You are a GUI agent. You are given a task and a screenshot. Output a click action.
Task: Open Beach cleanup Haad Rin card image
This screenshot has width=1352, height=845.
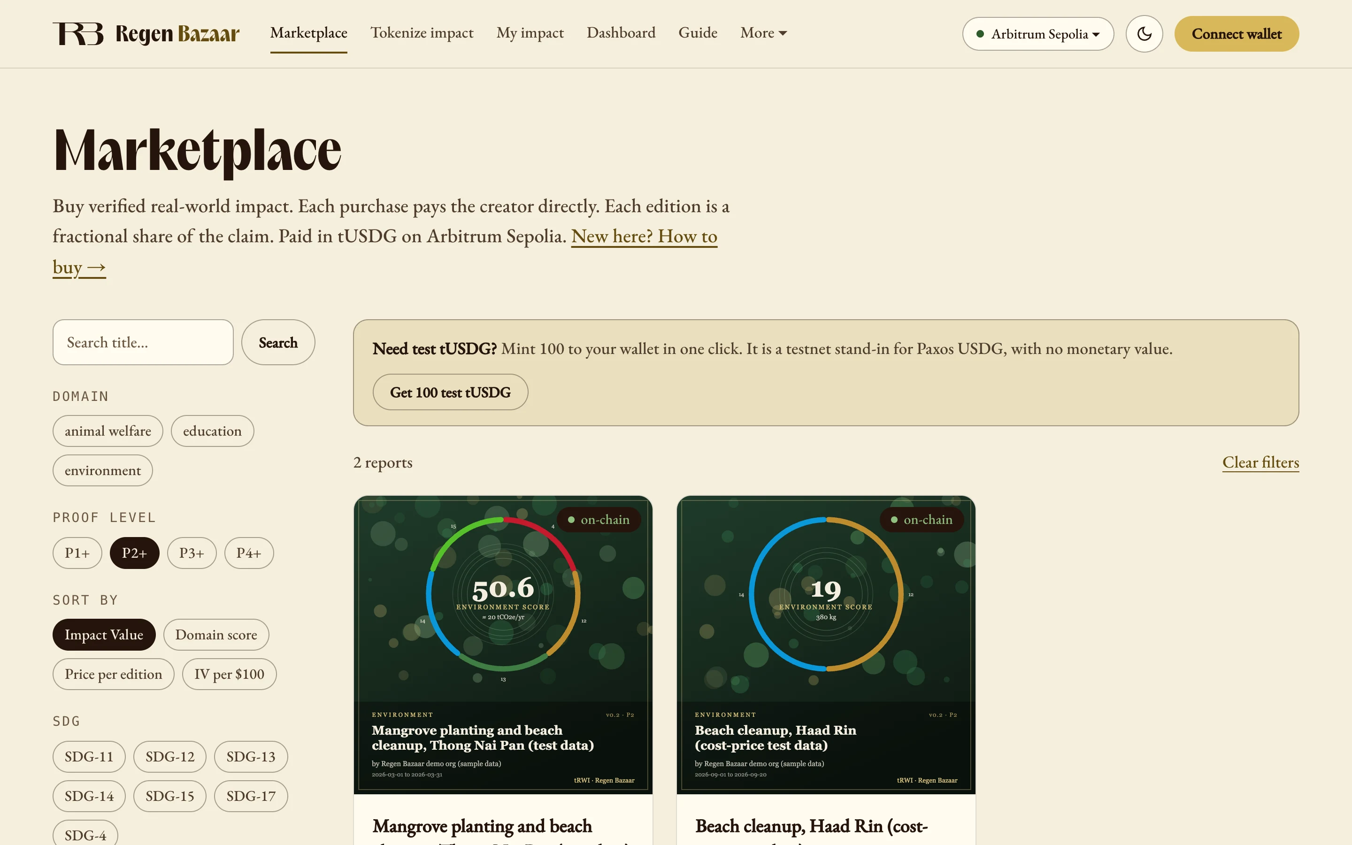[826, 645]
